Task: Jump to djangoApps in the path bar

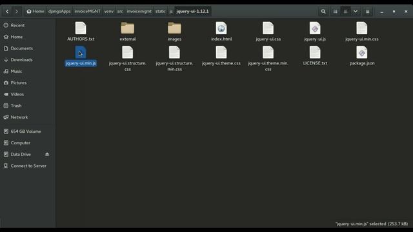Action: click(x=59, y=12)
